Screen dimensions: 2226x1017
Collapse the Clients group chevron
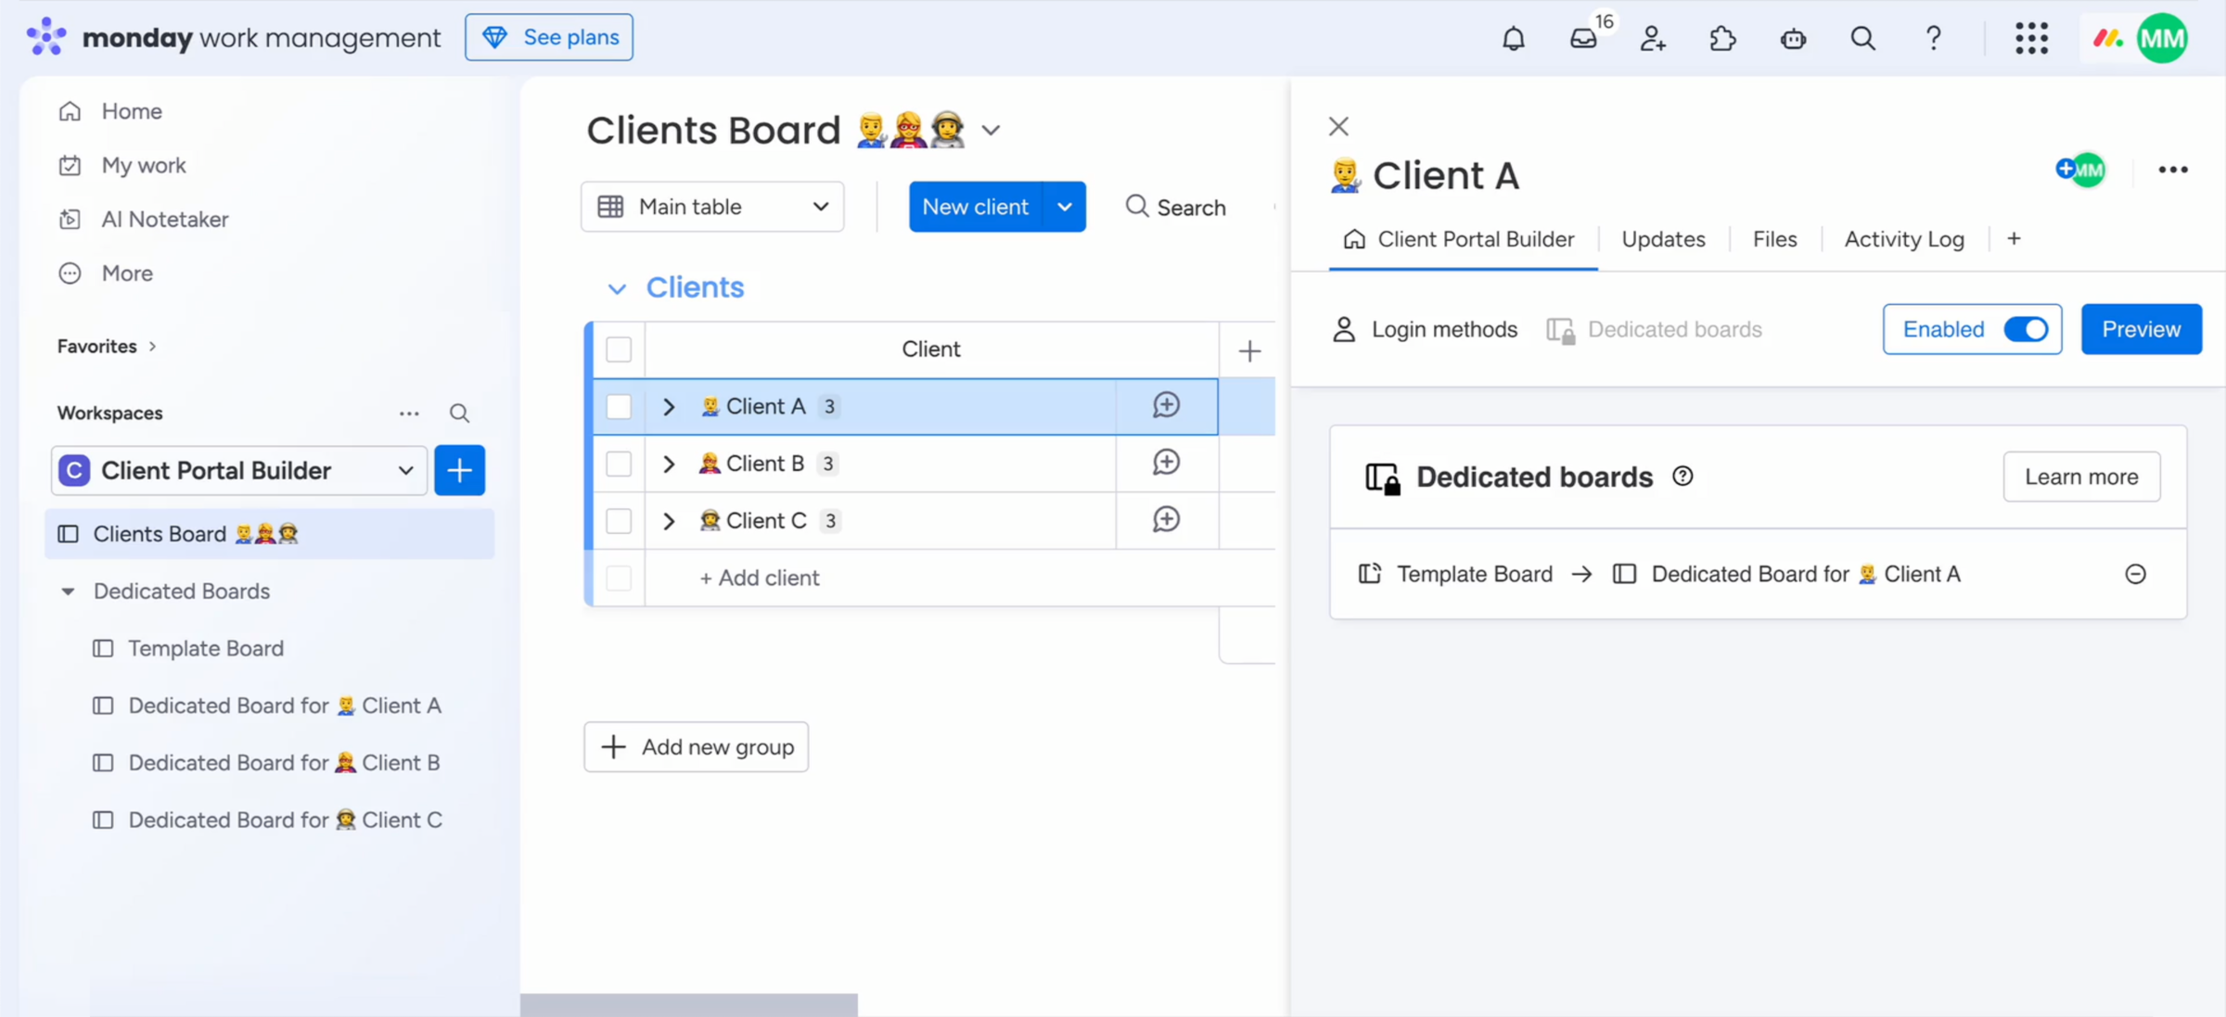pyautogui.click(x=618, y=288)
